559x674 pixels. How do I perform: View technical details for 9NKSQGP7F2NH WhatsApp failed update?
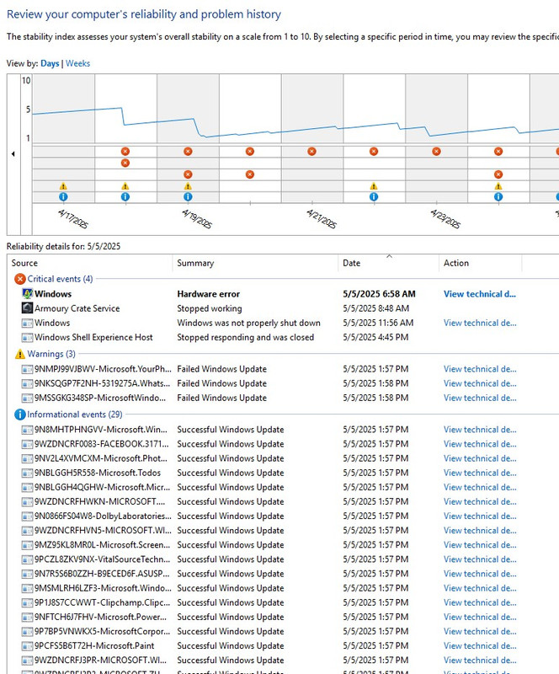(480, 383)
